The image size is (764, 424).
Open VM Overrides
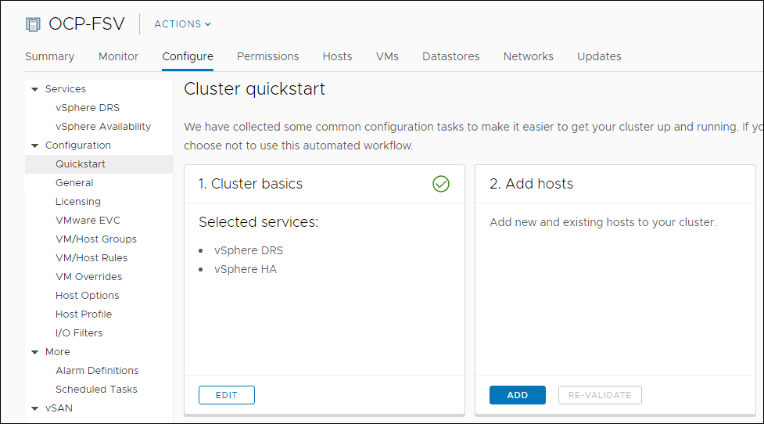coord(88,277)
